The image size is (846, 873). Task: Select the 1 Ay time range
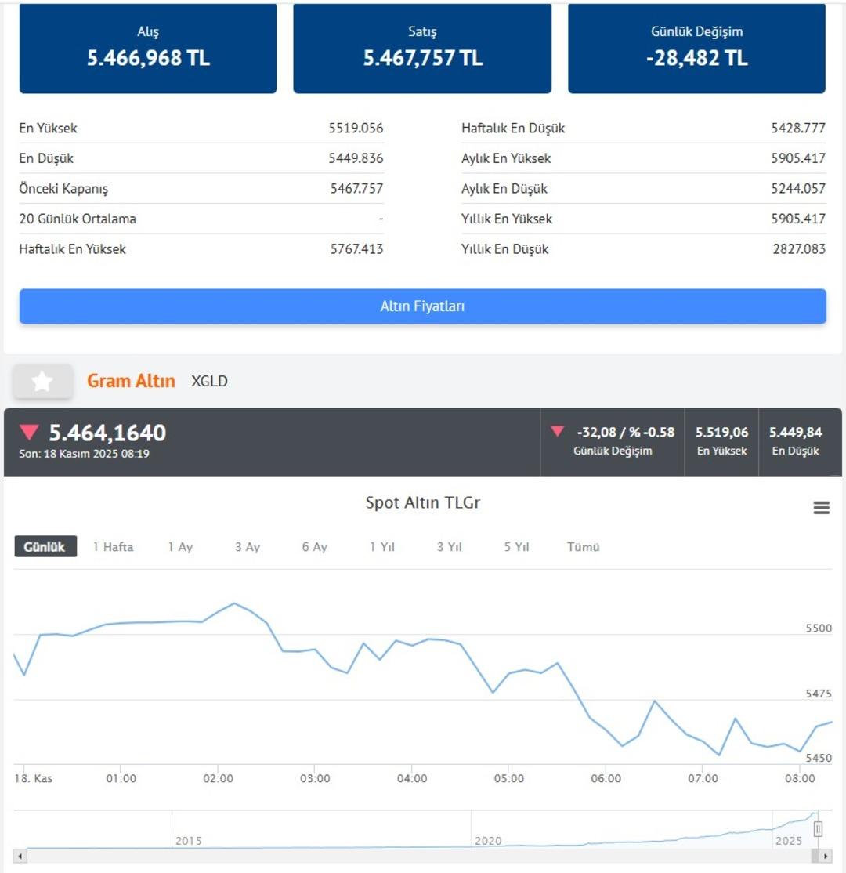179,547
